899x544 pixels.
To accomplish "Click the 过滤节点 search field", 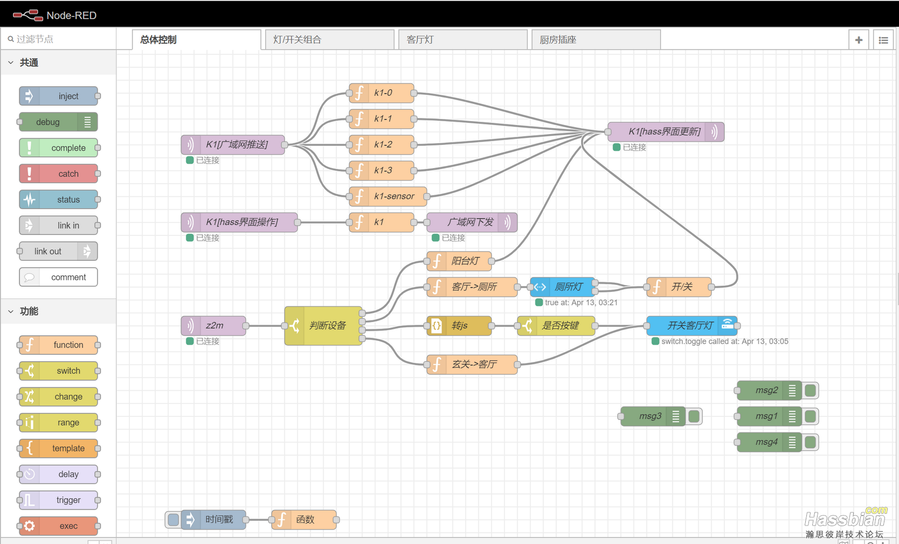I will [58, 39].
